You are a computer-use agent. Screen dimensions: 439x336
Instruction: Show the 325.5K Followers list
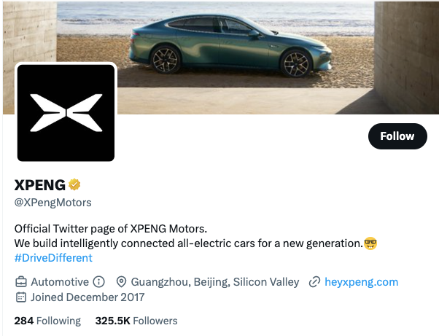(136, 321)
